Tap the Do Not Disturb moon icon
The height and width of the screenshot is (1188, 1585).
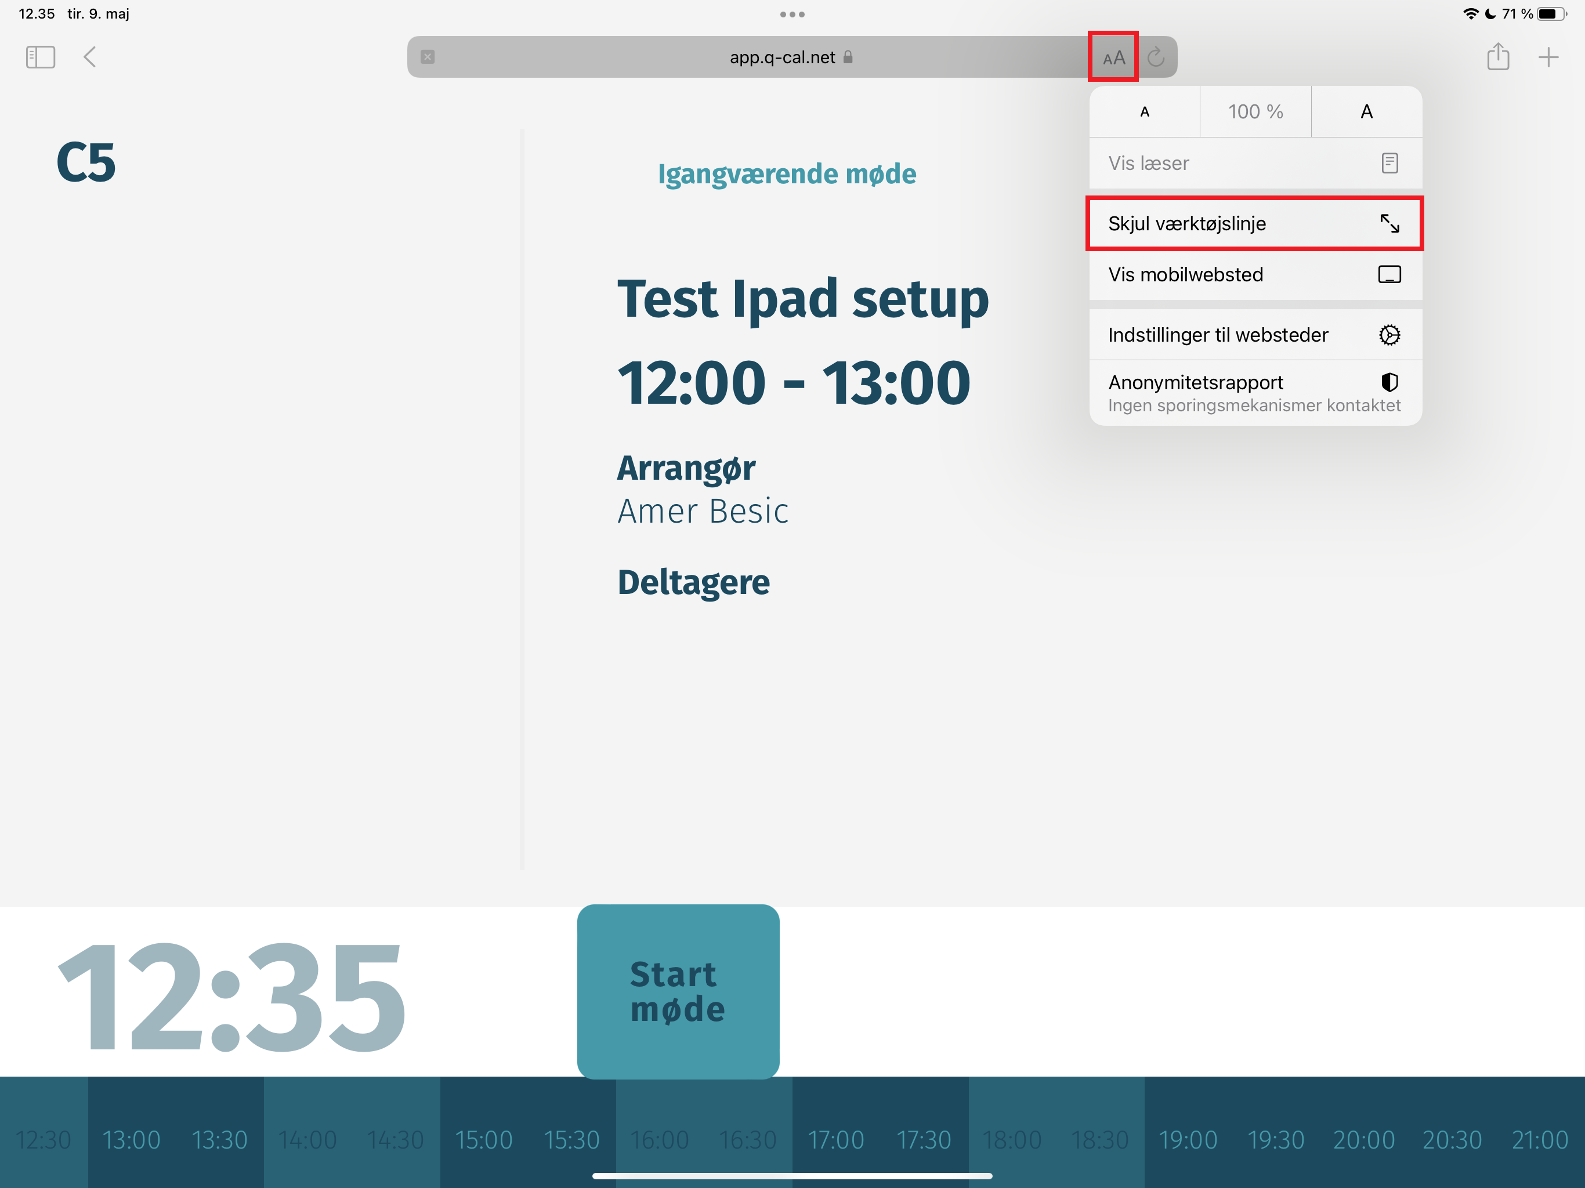(x=1490, y=13)
